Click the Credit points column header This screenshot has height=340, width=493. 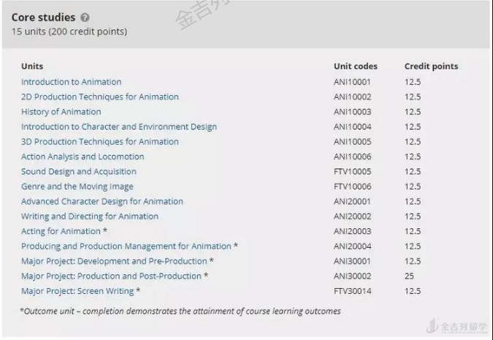pyautogui.click(x=431, y=67)
